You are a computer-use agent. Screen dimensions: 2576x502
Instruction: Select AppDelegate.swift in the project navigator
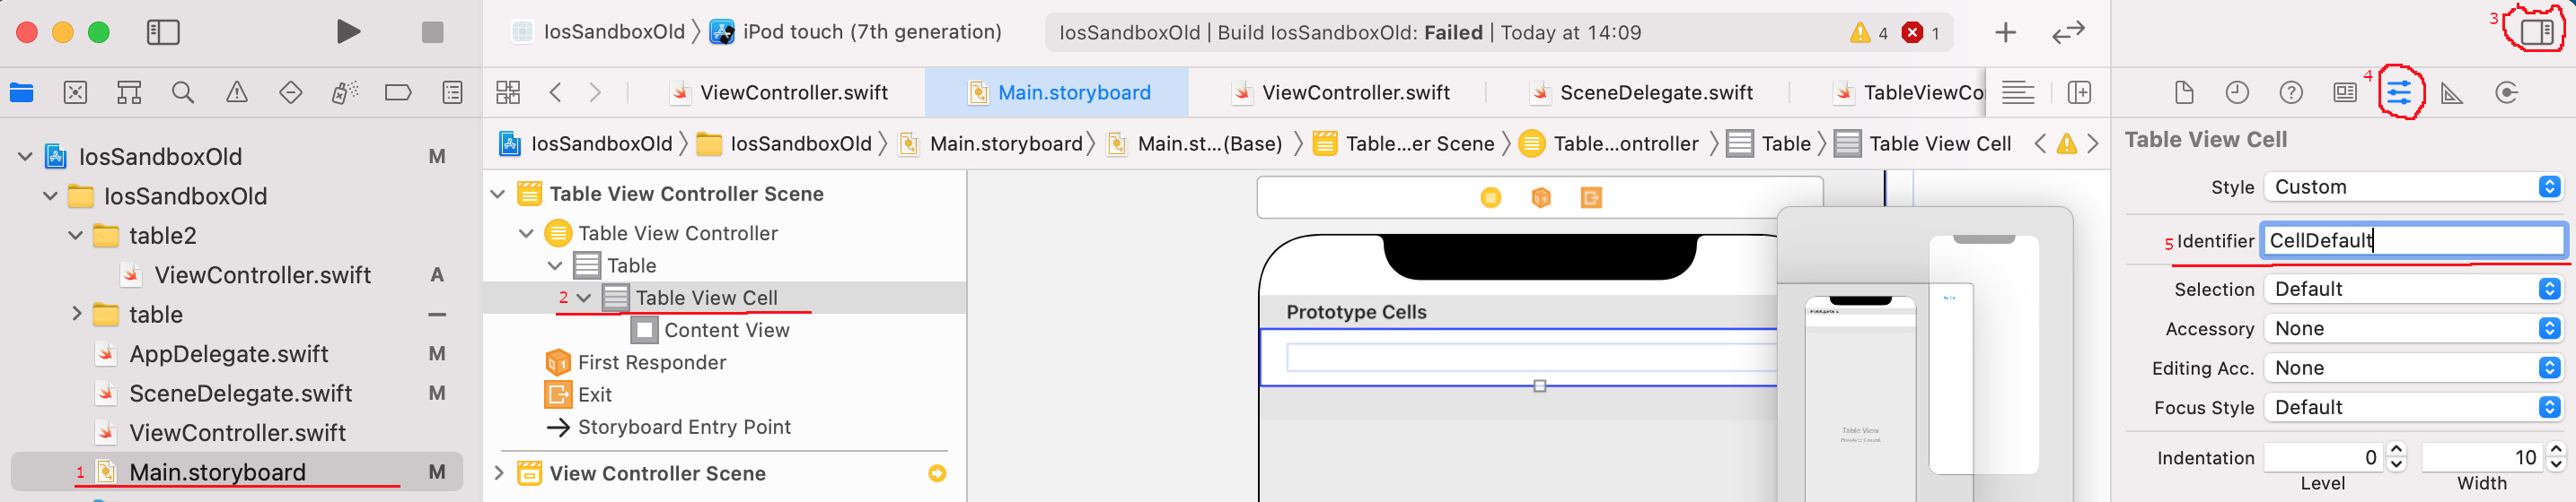coord(228,353)
